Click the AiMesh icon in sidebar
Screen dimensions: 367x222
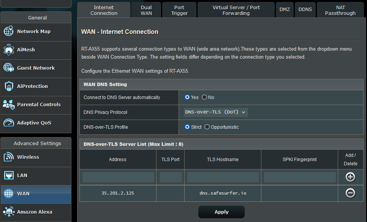[9, 50]
